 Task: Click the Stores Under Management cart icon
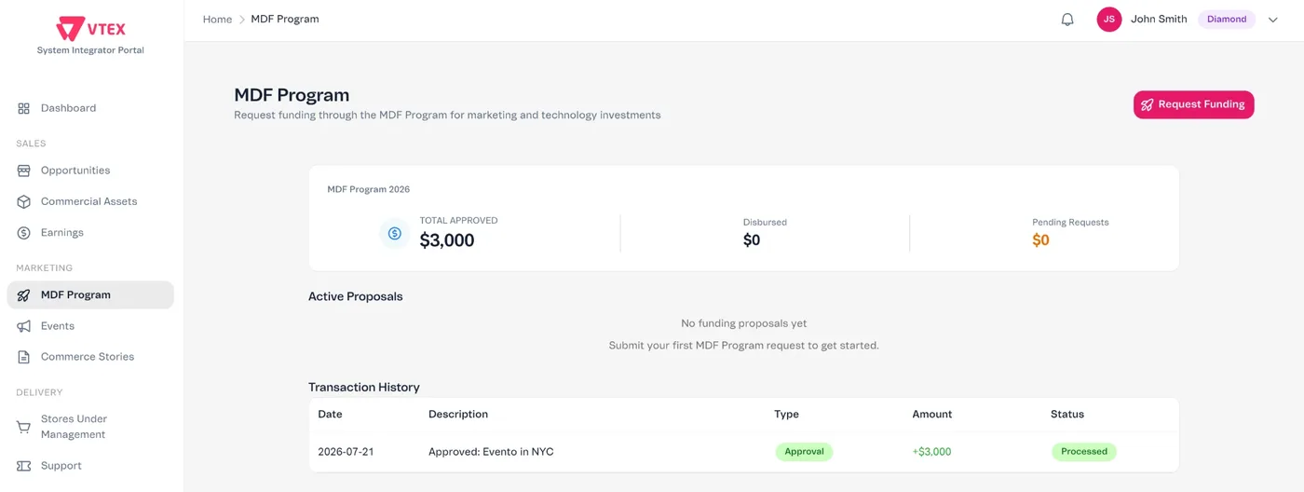click(x=24, y=427)
